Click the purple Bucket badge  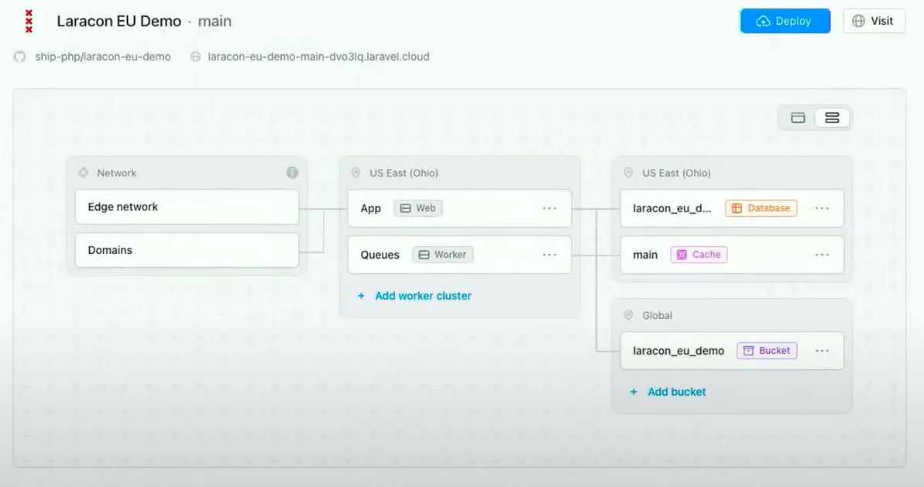(768, 351)
